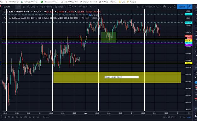The height and width of the screenshot is (121, 197).
Task: Click the blue play stream icon
Action: 190,7
